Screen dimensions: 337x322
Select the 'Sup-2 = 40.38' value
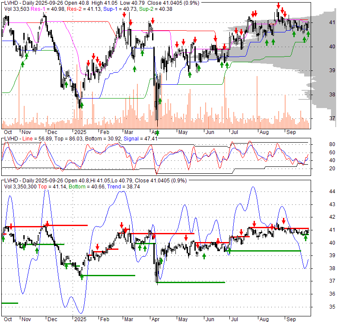pos(156,9)
